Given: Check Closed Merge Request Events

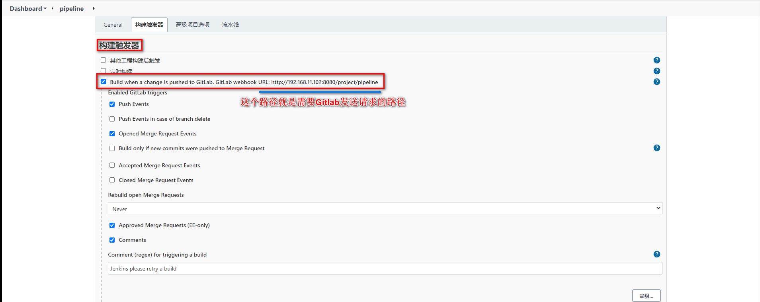Looking at the screenshot, I should coord(112,180).
